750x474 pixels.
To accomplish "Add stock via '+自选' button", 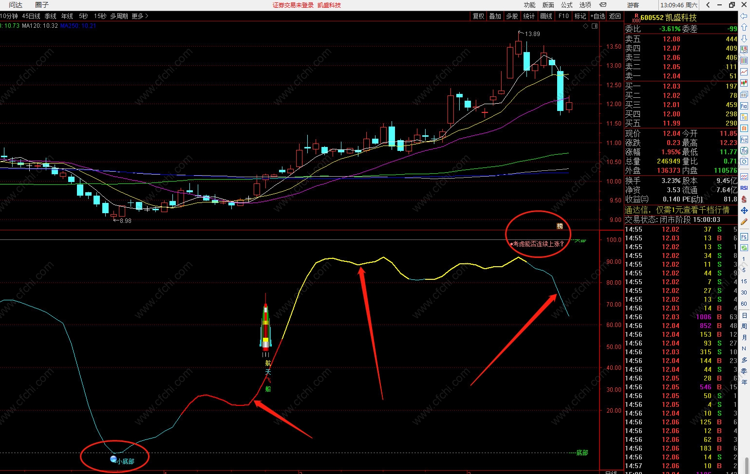I will pos(598,16).
